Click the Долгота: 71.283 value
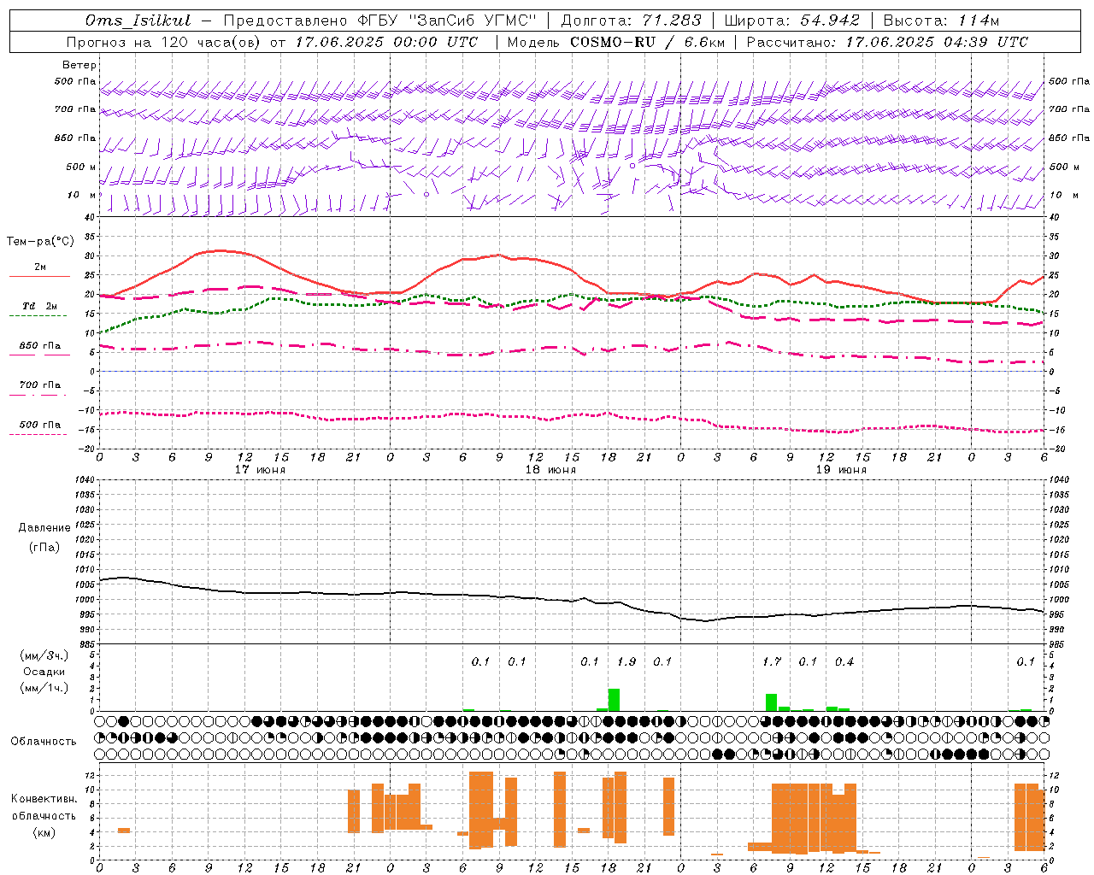This screenshot has width=1094, height=875. [631, 21]
